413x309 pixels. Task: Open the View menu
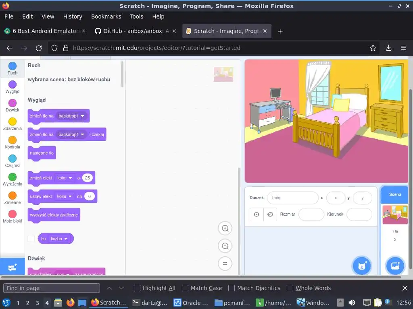(48, 16)
